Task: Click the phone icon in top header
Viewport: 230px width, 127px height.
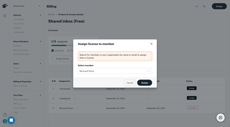Action: pos(204,6)
